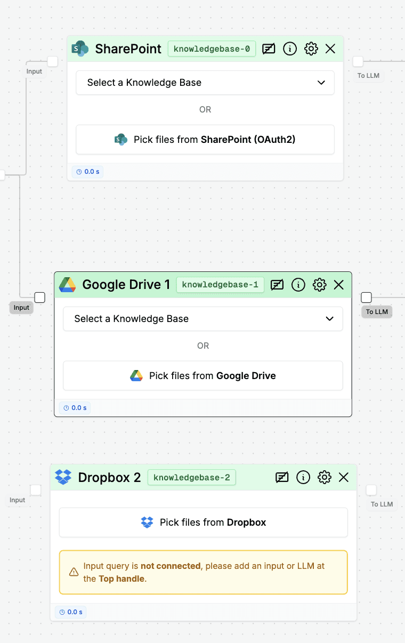This screenshot has height=643, width=405.
Task: Expand SharePoint Select a Knowledge Base dropdown
Action: [205, 83]
